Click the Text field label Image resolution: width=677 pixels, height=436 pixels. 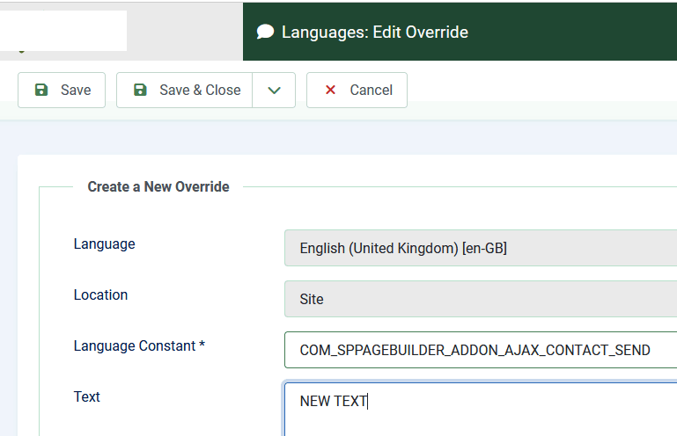click(x=86, y=396)
